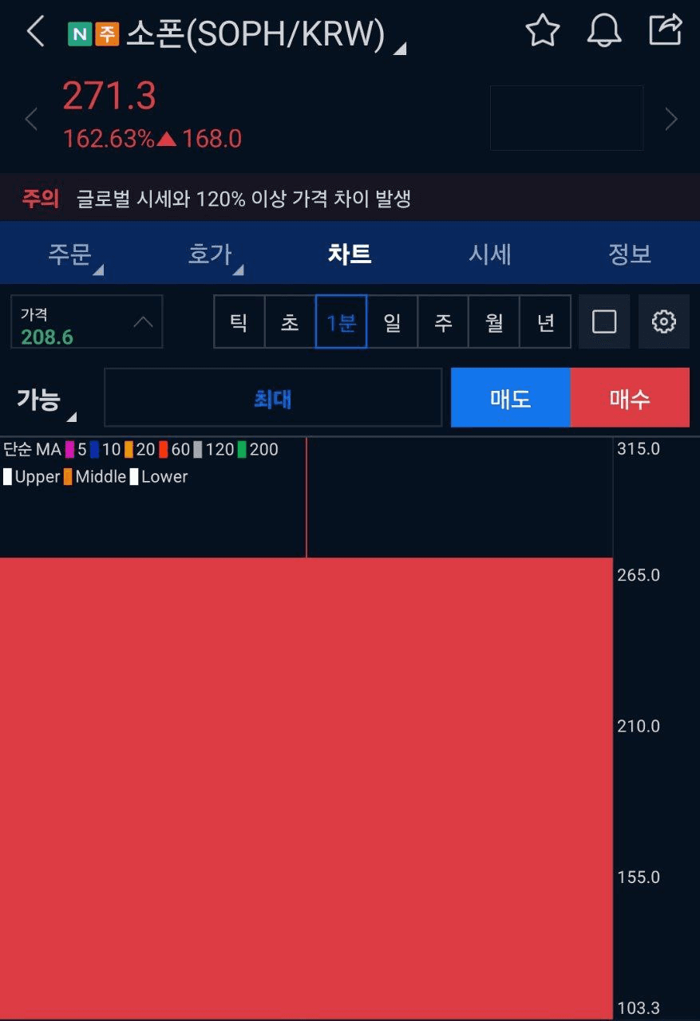Select 초 chart interval
This screenshot has width=700, height=1021.
coord(290,321)
